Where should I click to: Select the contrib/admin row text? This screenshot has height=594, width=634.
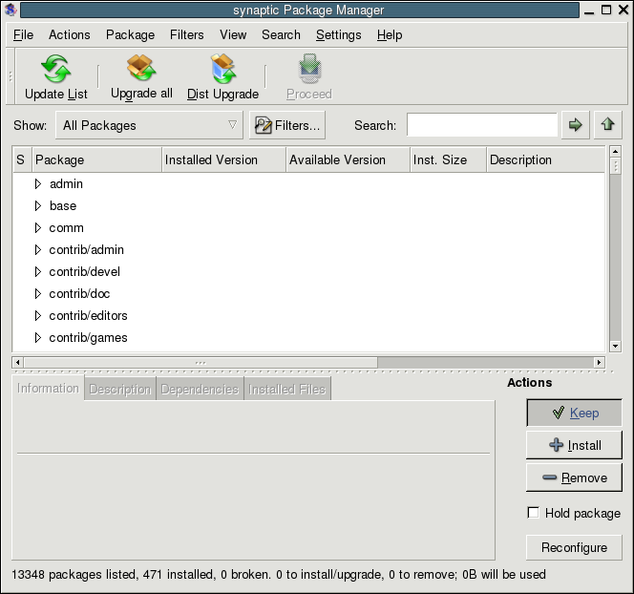tap(86, 250)
